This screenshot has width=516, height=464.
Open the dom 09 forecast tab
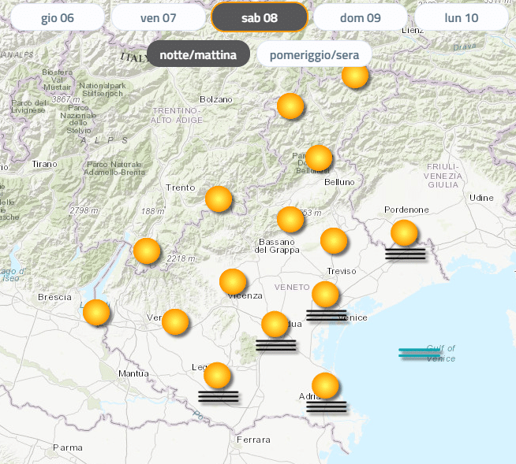(361, 17)
